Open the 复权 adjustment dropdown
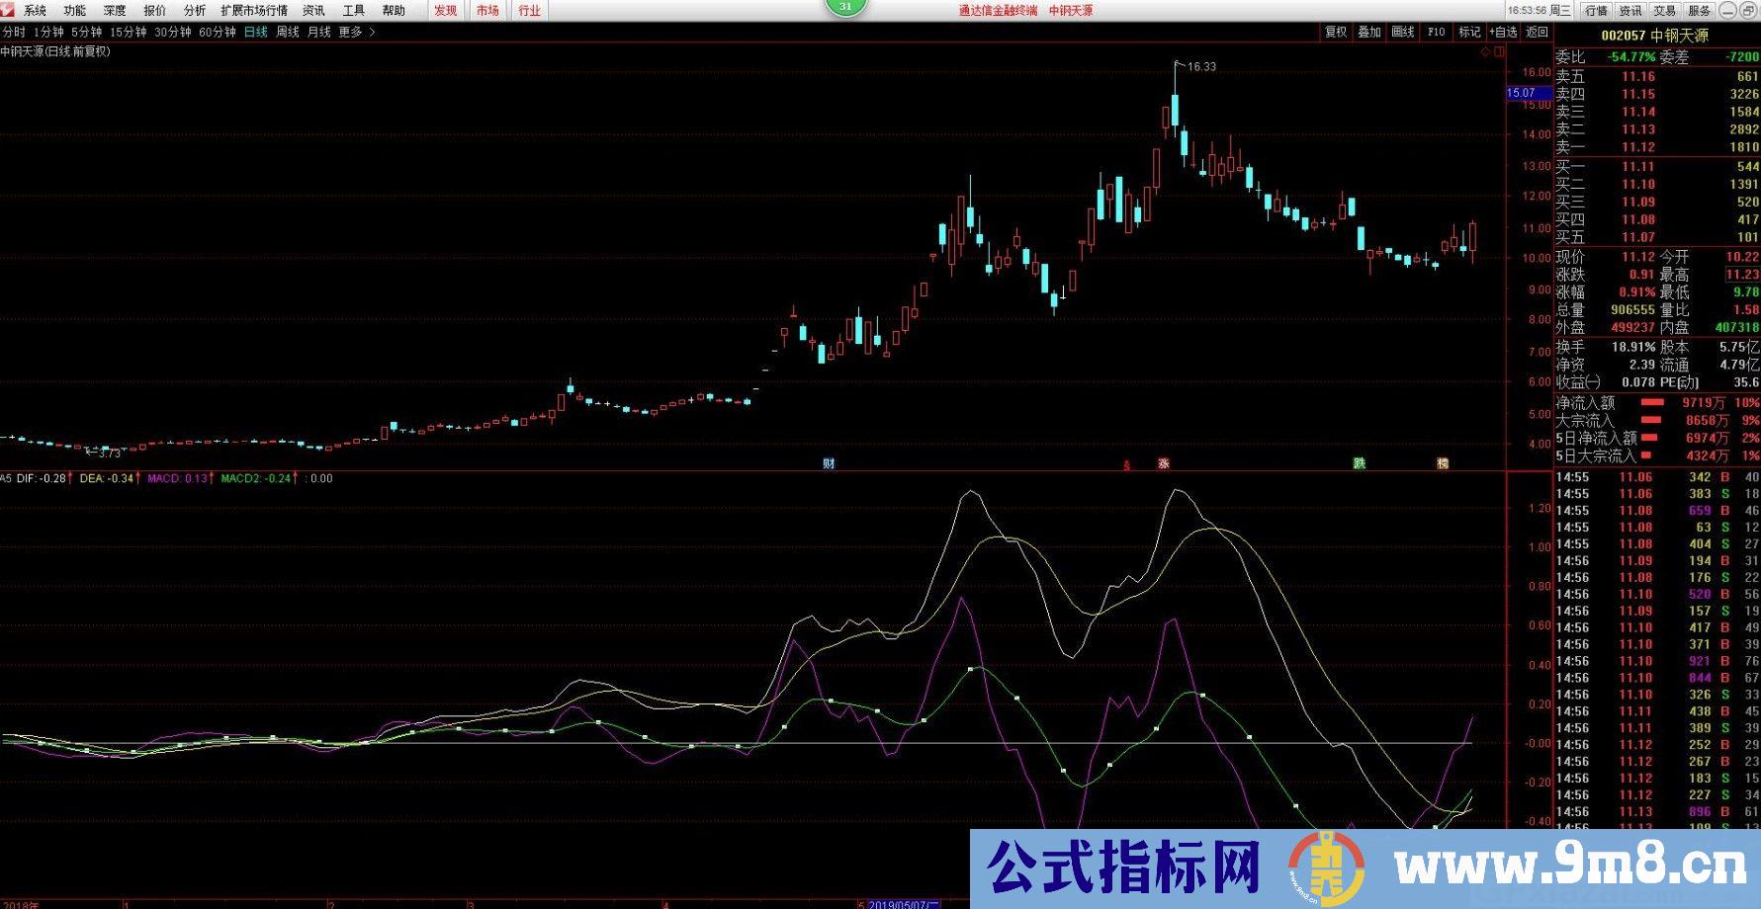 [1336, 32]
